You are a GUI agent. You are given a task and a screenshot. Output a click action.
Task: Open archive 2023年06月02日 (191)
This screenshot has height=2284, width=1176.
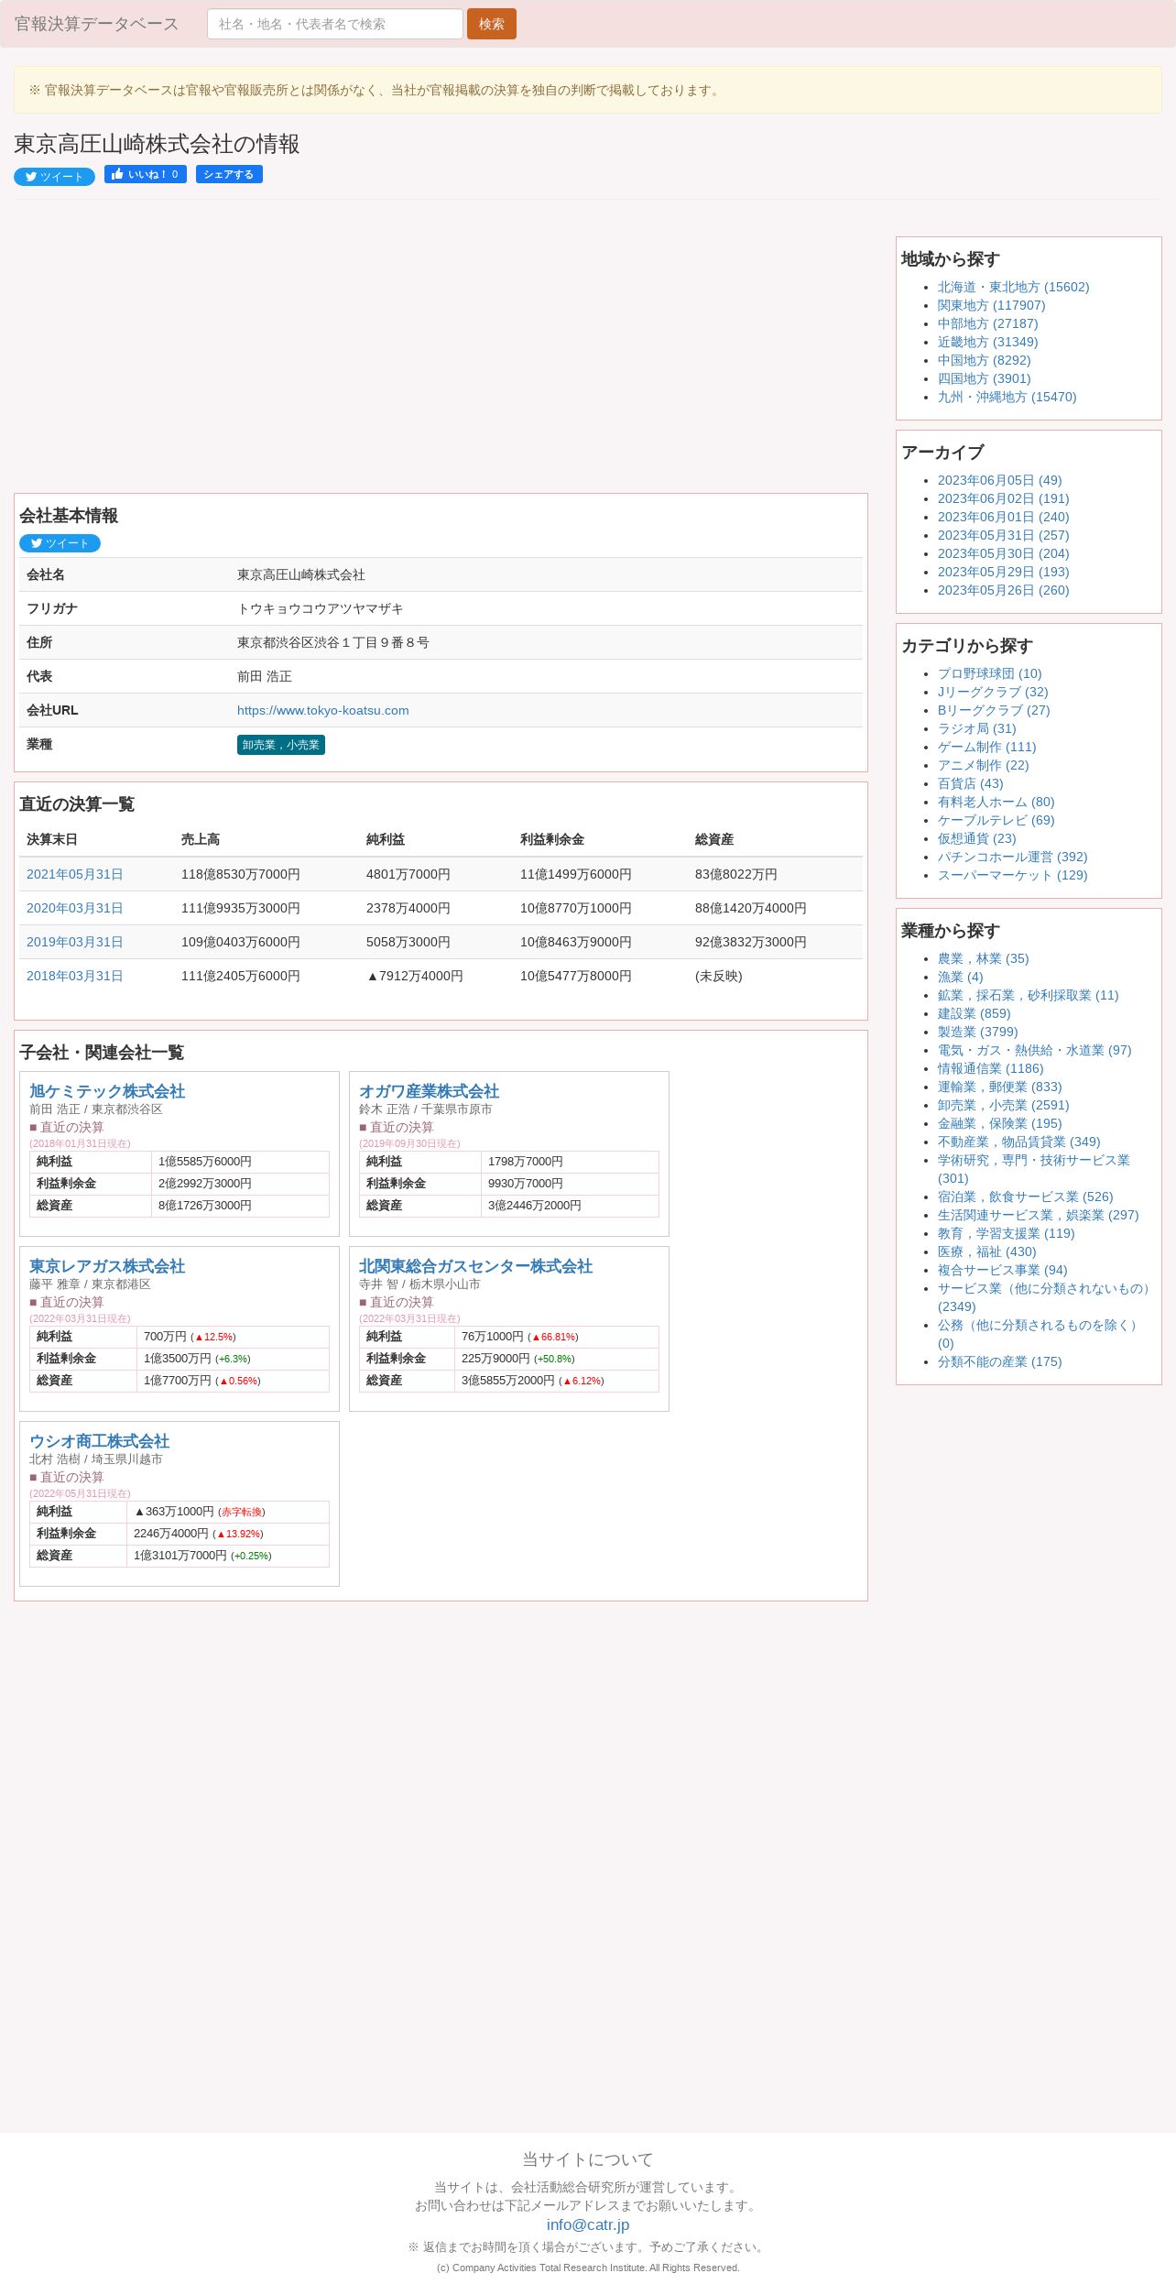coord(1003,498)
